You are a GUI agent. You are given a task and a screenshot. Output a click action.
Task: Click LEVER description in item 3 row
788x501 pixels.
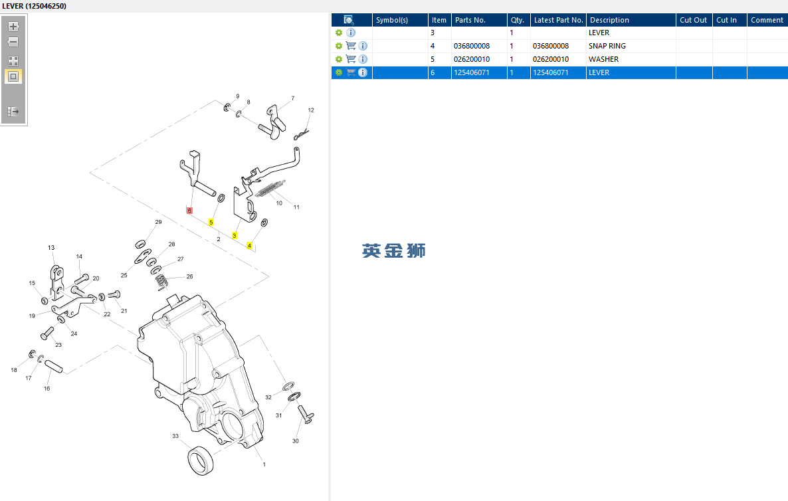point(599,33)
